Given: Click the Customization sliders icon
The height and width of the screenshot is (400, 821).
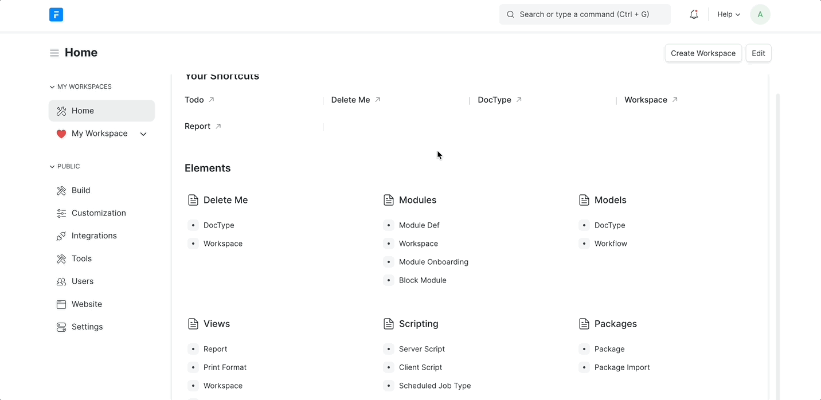Looking at the screenshot, I should coord(61,213).
